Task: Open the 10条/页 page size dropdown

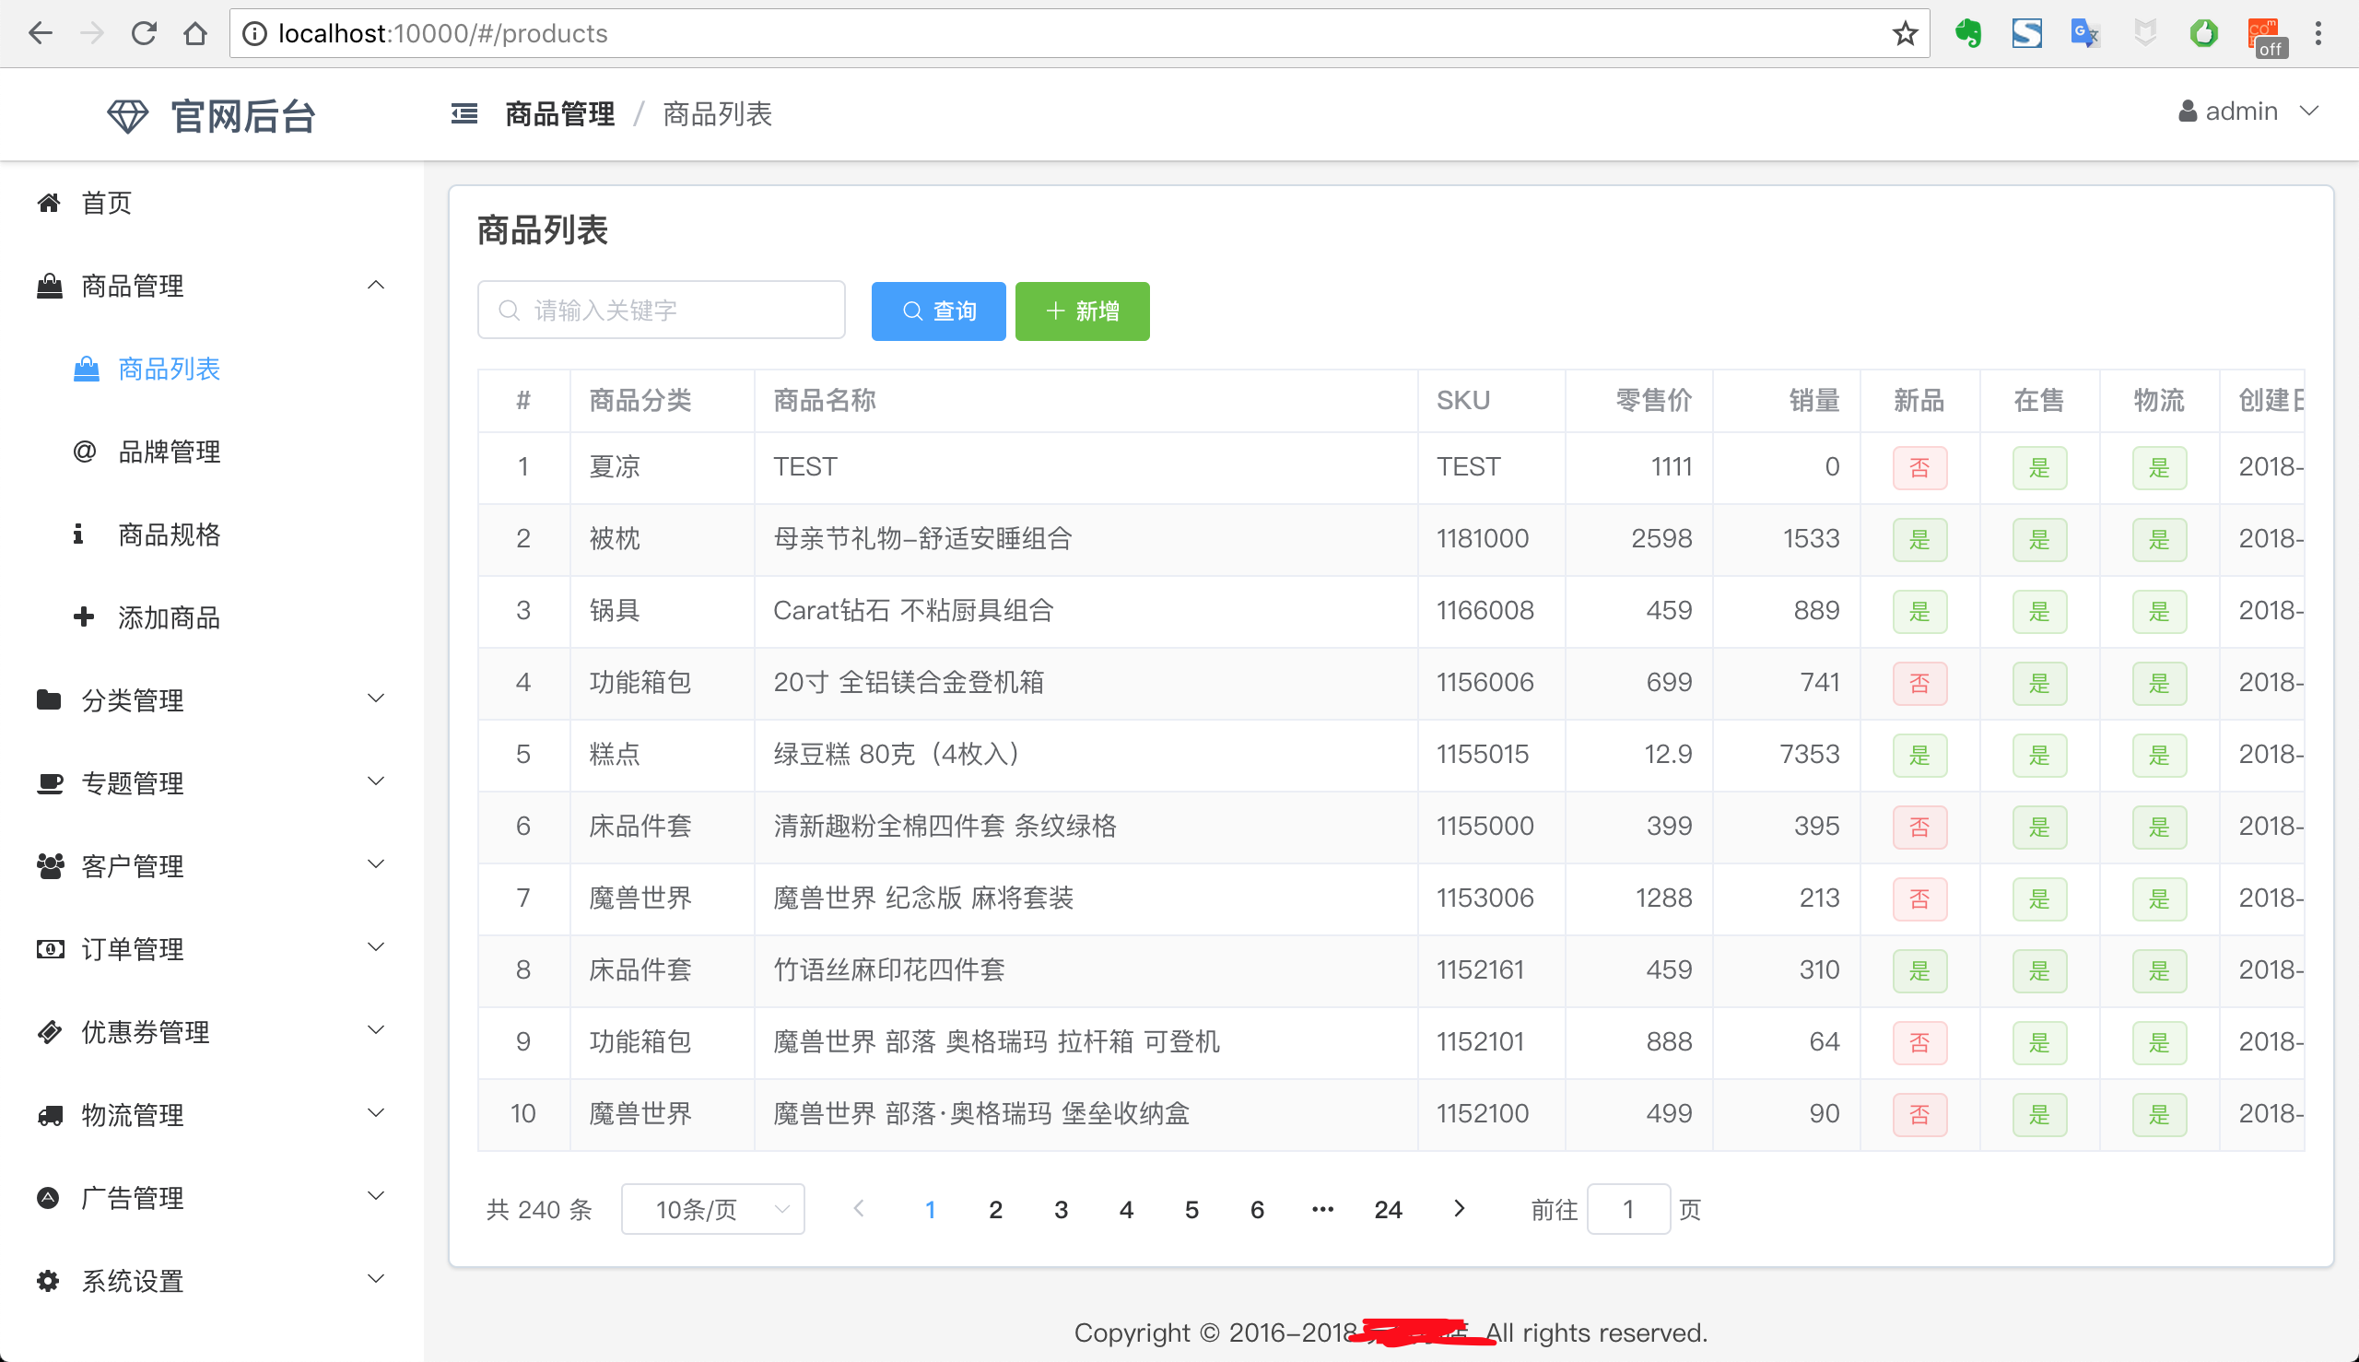Action: [x=712, y=1210]
